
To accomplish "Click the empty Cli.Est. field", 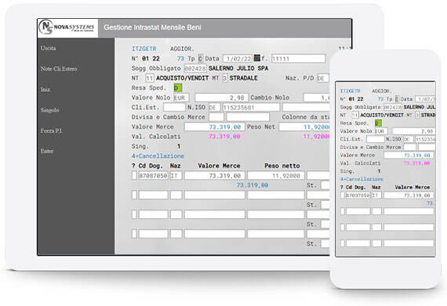I will pos(174,107).
